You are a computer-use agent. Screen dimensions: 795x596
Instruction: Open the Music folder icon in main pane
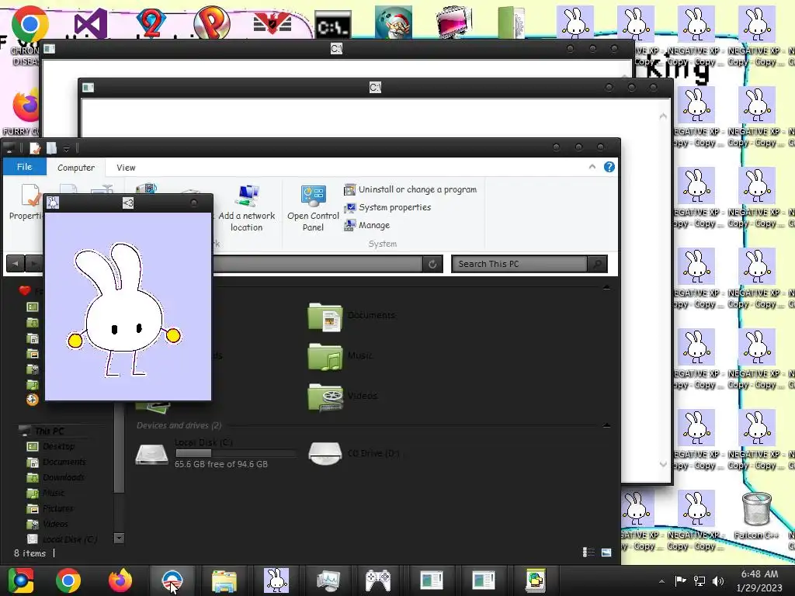[x=325, y=357]
